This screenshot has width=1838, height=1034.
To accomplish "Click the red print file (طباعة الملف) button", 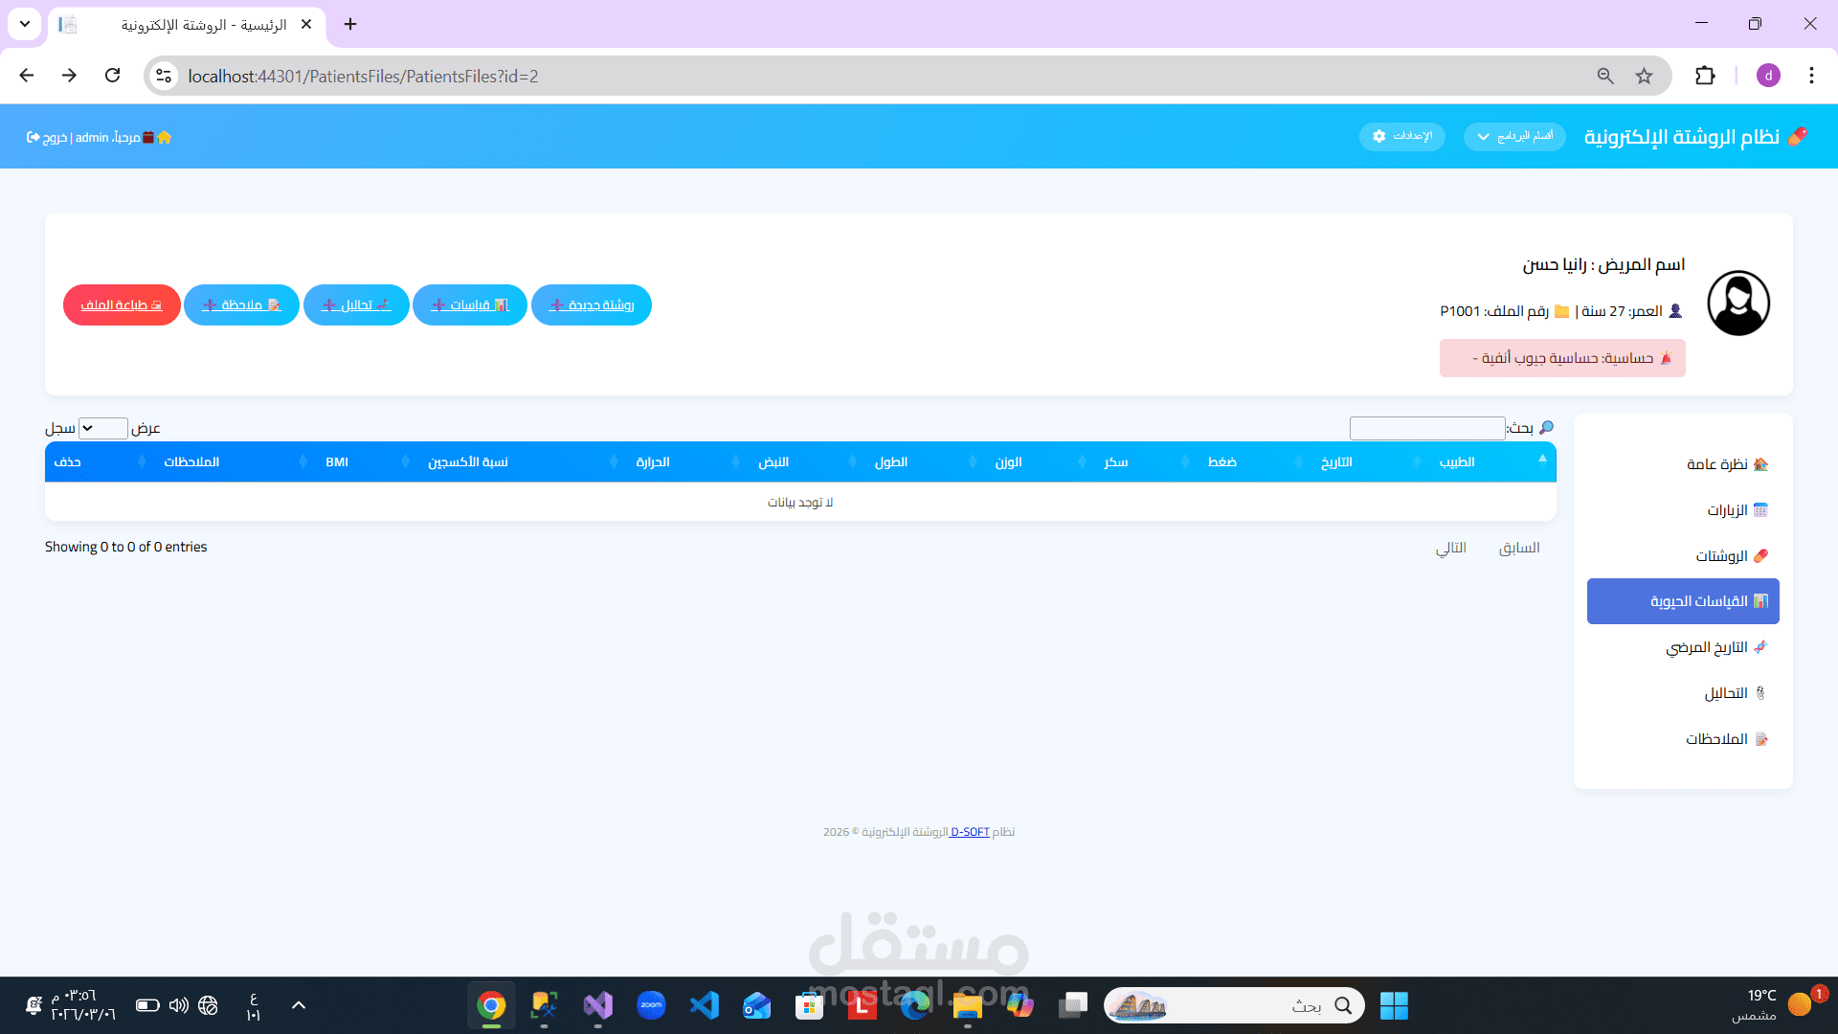I will tap(122, 304).
